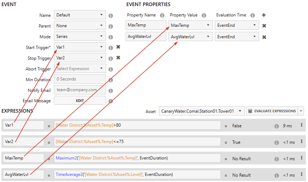Click the Notify Email input field
Image resolution: width=308 pixels, height=182 pixels.
(80, 90)
